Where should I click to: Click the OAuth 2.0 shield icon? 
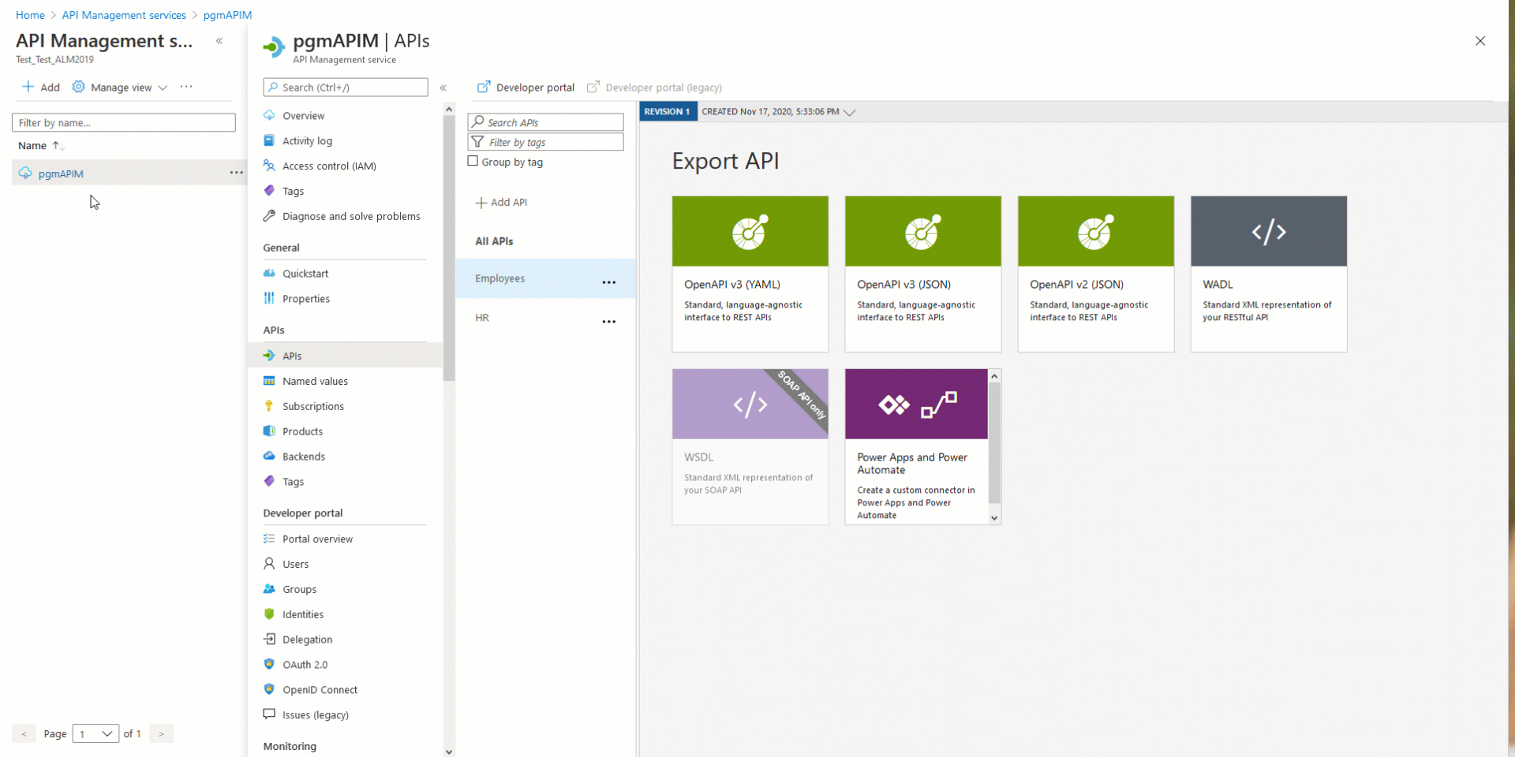click(x=269, y=665)
